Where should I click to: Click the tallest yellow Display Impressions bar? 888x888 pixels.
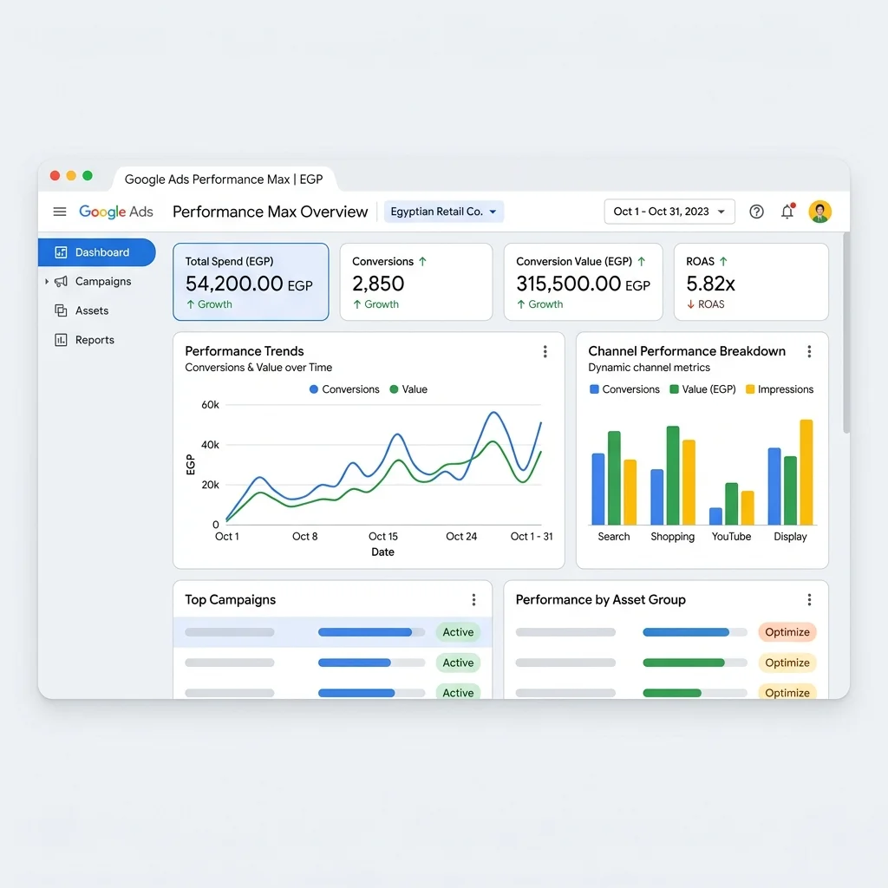pos(806,473)
